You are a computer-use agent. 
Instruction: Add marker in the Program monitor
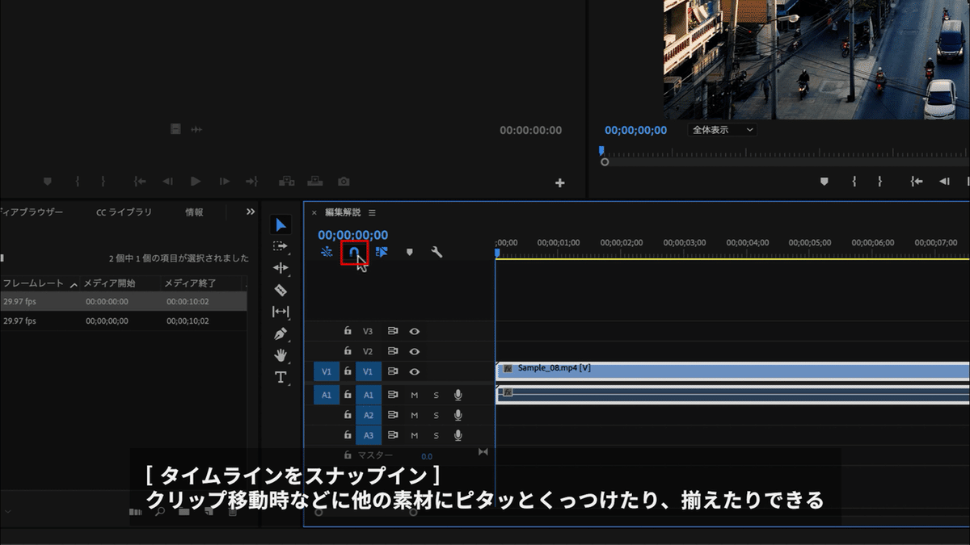pyautogui.click(x=824, y=182)
